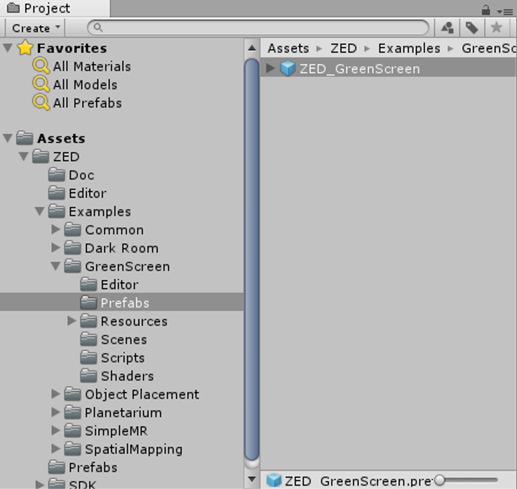Expand the ZED_GreenScreen prefab arrow
517x489 pixels.
point(270,68)
